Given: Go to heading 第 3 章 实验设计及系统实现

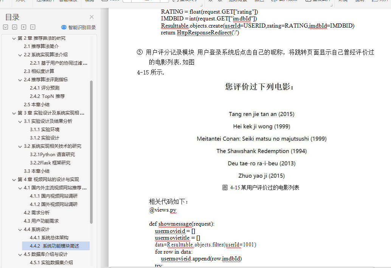Looking at the screenshot, I should click(51, 113).
